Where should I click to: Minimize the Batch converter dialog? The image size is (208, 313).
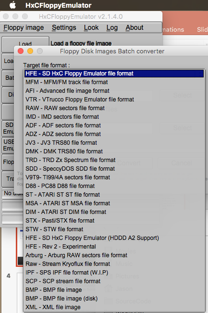(x=30, y=51)
